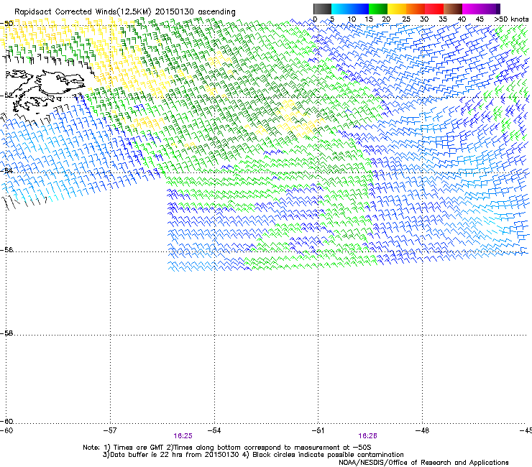This screenshot has width=532, height=467.
Task: Click the '-52' latitude axis label
Action: 6,96
